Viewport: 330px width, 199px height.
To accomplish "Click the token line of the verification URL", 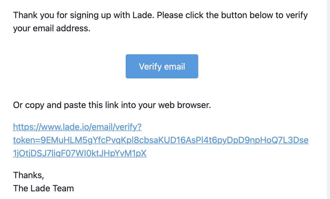I will (161, 140).
